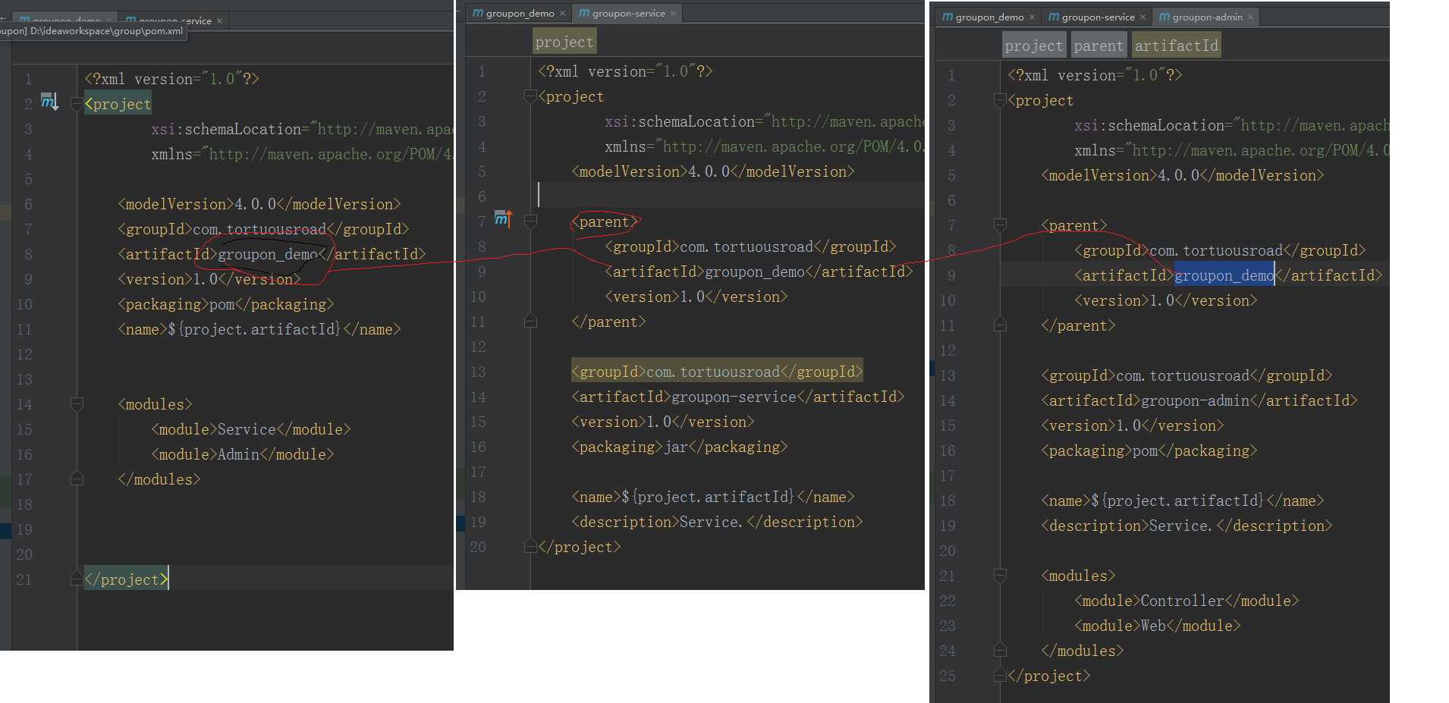1449x703 pixels.
Task: Close the groupon-service tab in the left pane
Action: pyautogui.click(x=219, y=21)
